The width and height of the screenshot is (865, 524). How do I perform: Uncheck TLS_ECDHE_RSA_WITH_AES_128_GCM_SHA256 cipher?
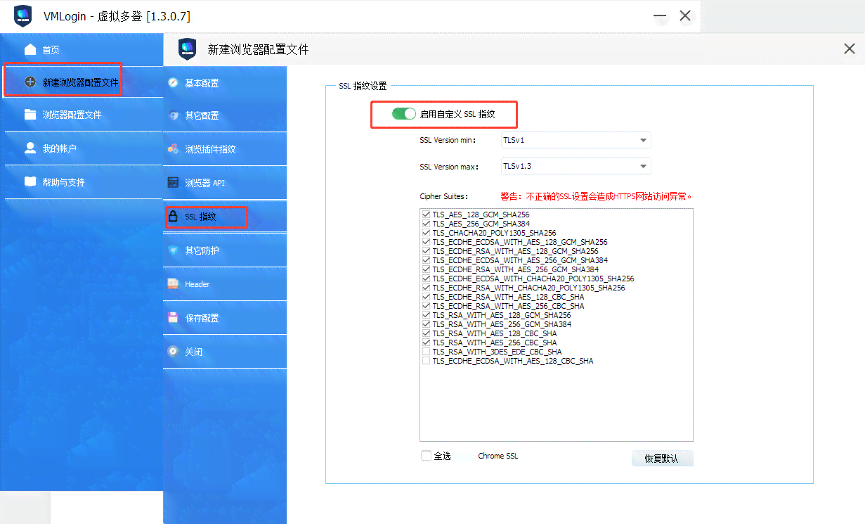point(426,250)
